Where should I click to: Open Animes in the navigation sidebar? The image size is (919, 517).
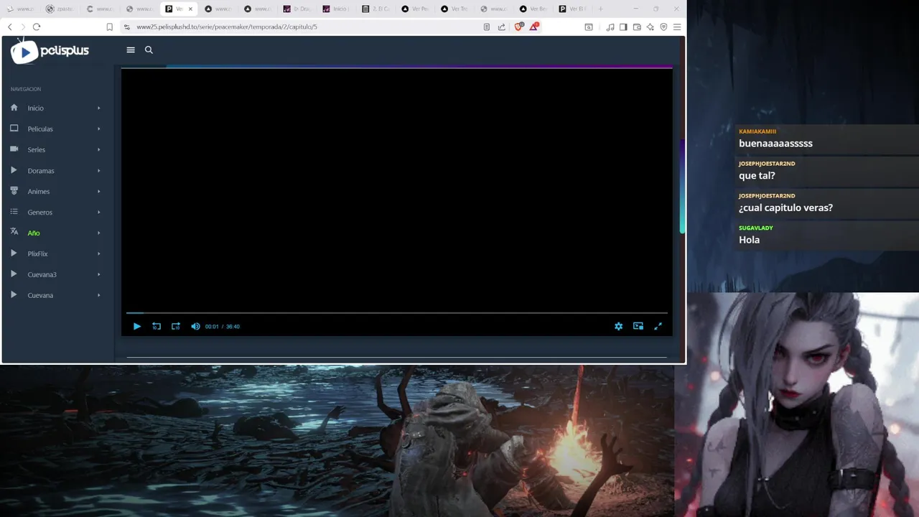[x=39, y=192]
